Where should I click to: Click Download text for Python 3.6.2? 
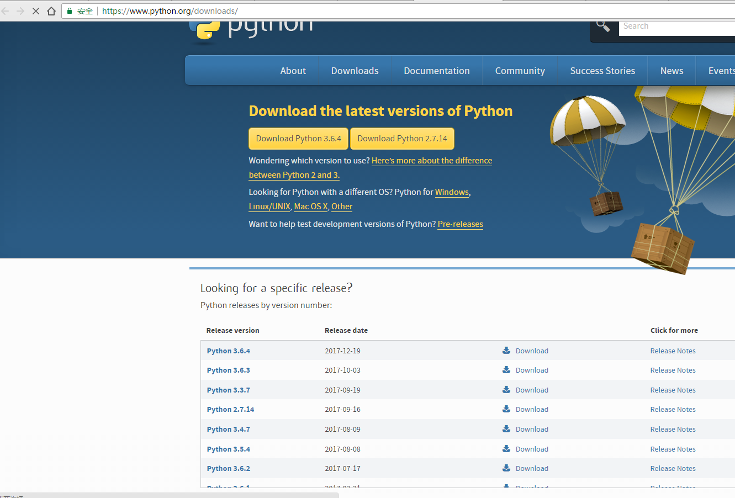coord(532,468)
